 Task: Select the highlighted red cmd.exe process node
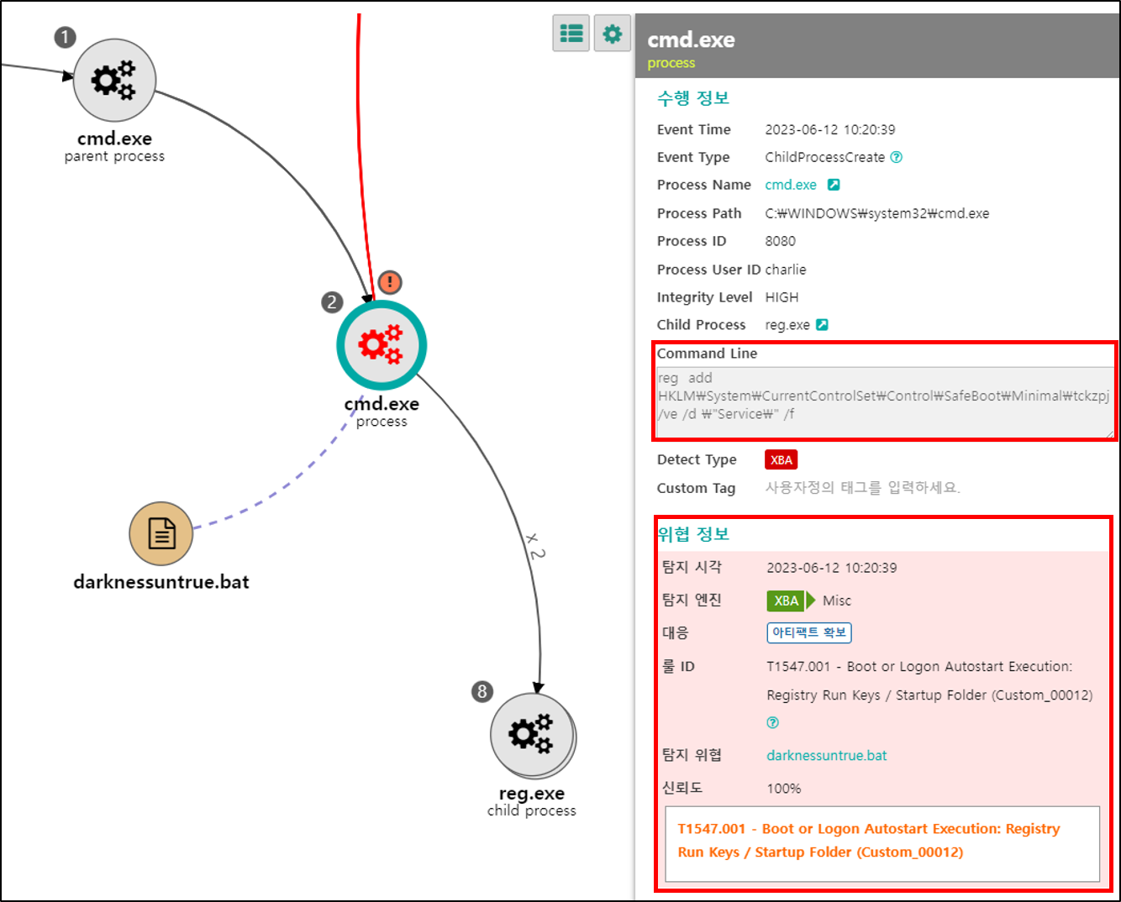point(382,345)
